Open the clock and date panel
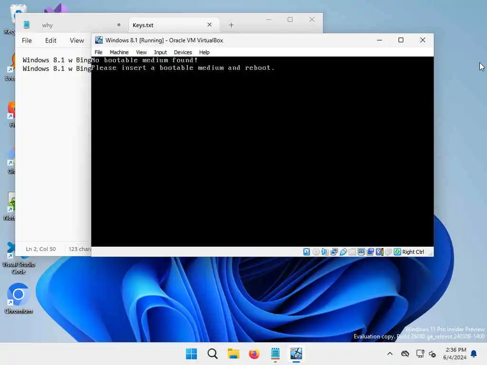The height and width of the screenshot is (365, 487). (455, 354)
